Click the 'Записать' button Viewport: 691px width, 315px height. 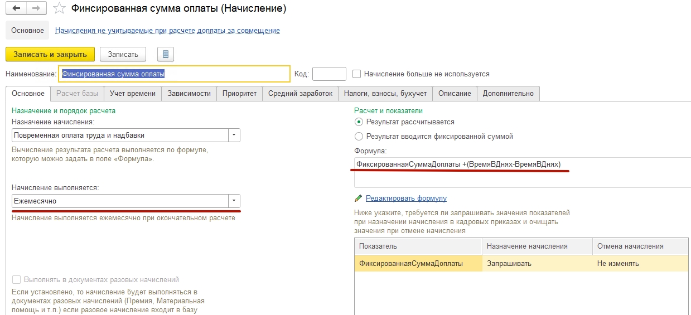[123, 54]
